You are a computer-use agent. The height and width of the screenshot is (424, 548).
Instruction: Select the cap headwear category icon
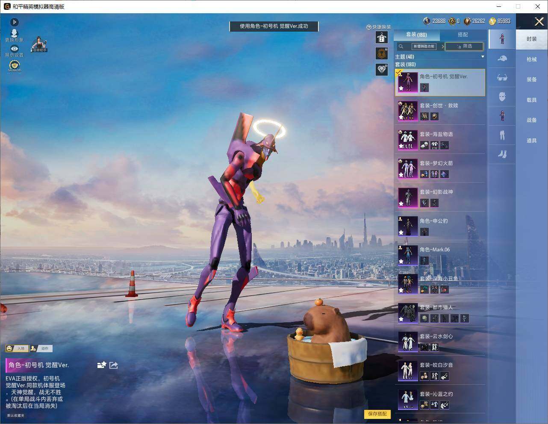(x=502, y=58)
